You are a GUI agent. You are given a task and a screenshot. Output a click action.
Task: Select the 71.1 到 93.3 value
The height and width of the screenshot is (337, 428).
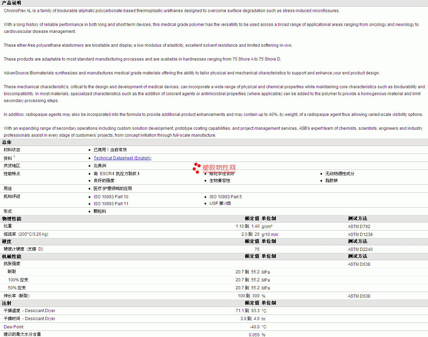248,311
